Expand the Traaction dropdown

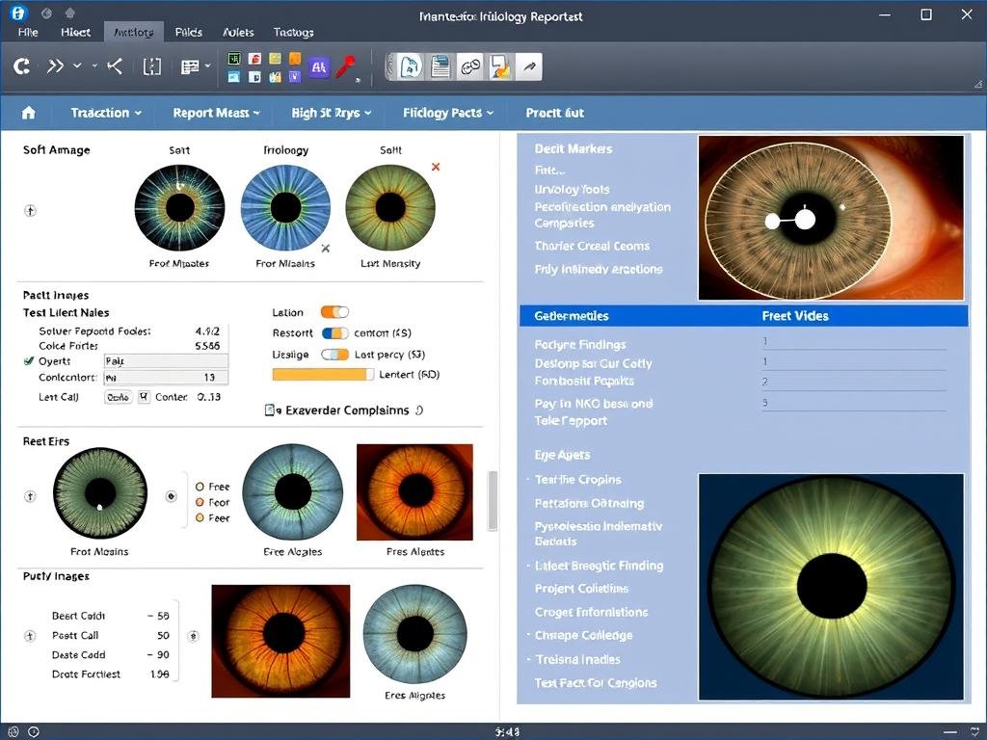coord(106,113)
